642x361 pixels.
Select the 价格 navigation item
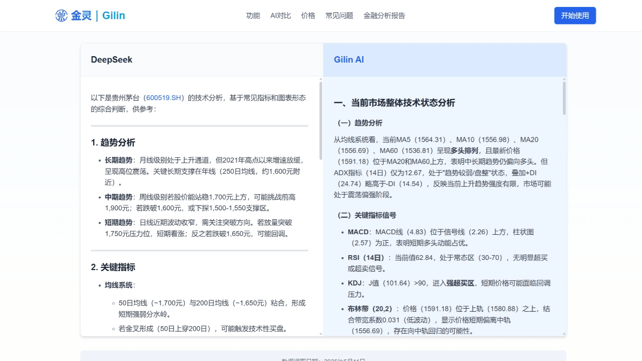click(308, 16)
